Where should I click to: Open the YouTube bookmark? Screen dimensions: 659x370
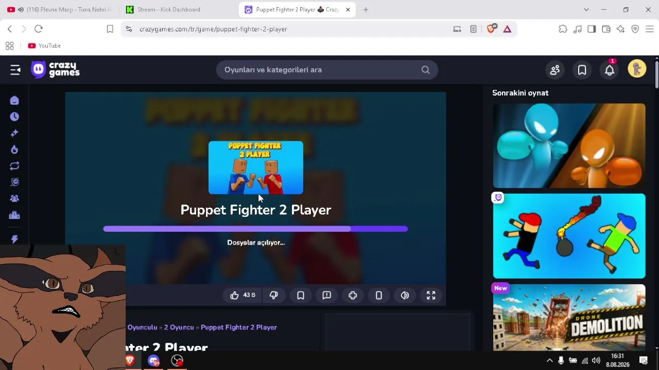(44, 46)
